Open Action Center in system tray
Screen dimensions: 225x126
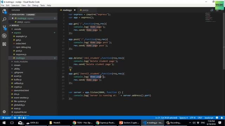pyautogui.click(x=220, y=123)
